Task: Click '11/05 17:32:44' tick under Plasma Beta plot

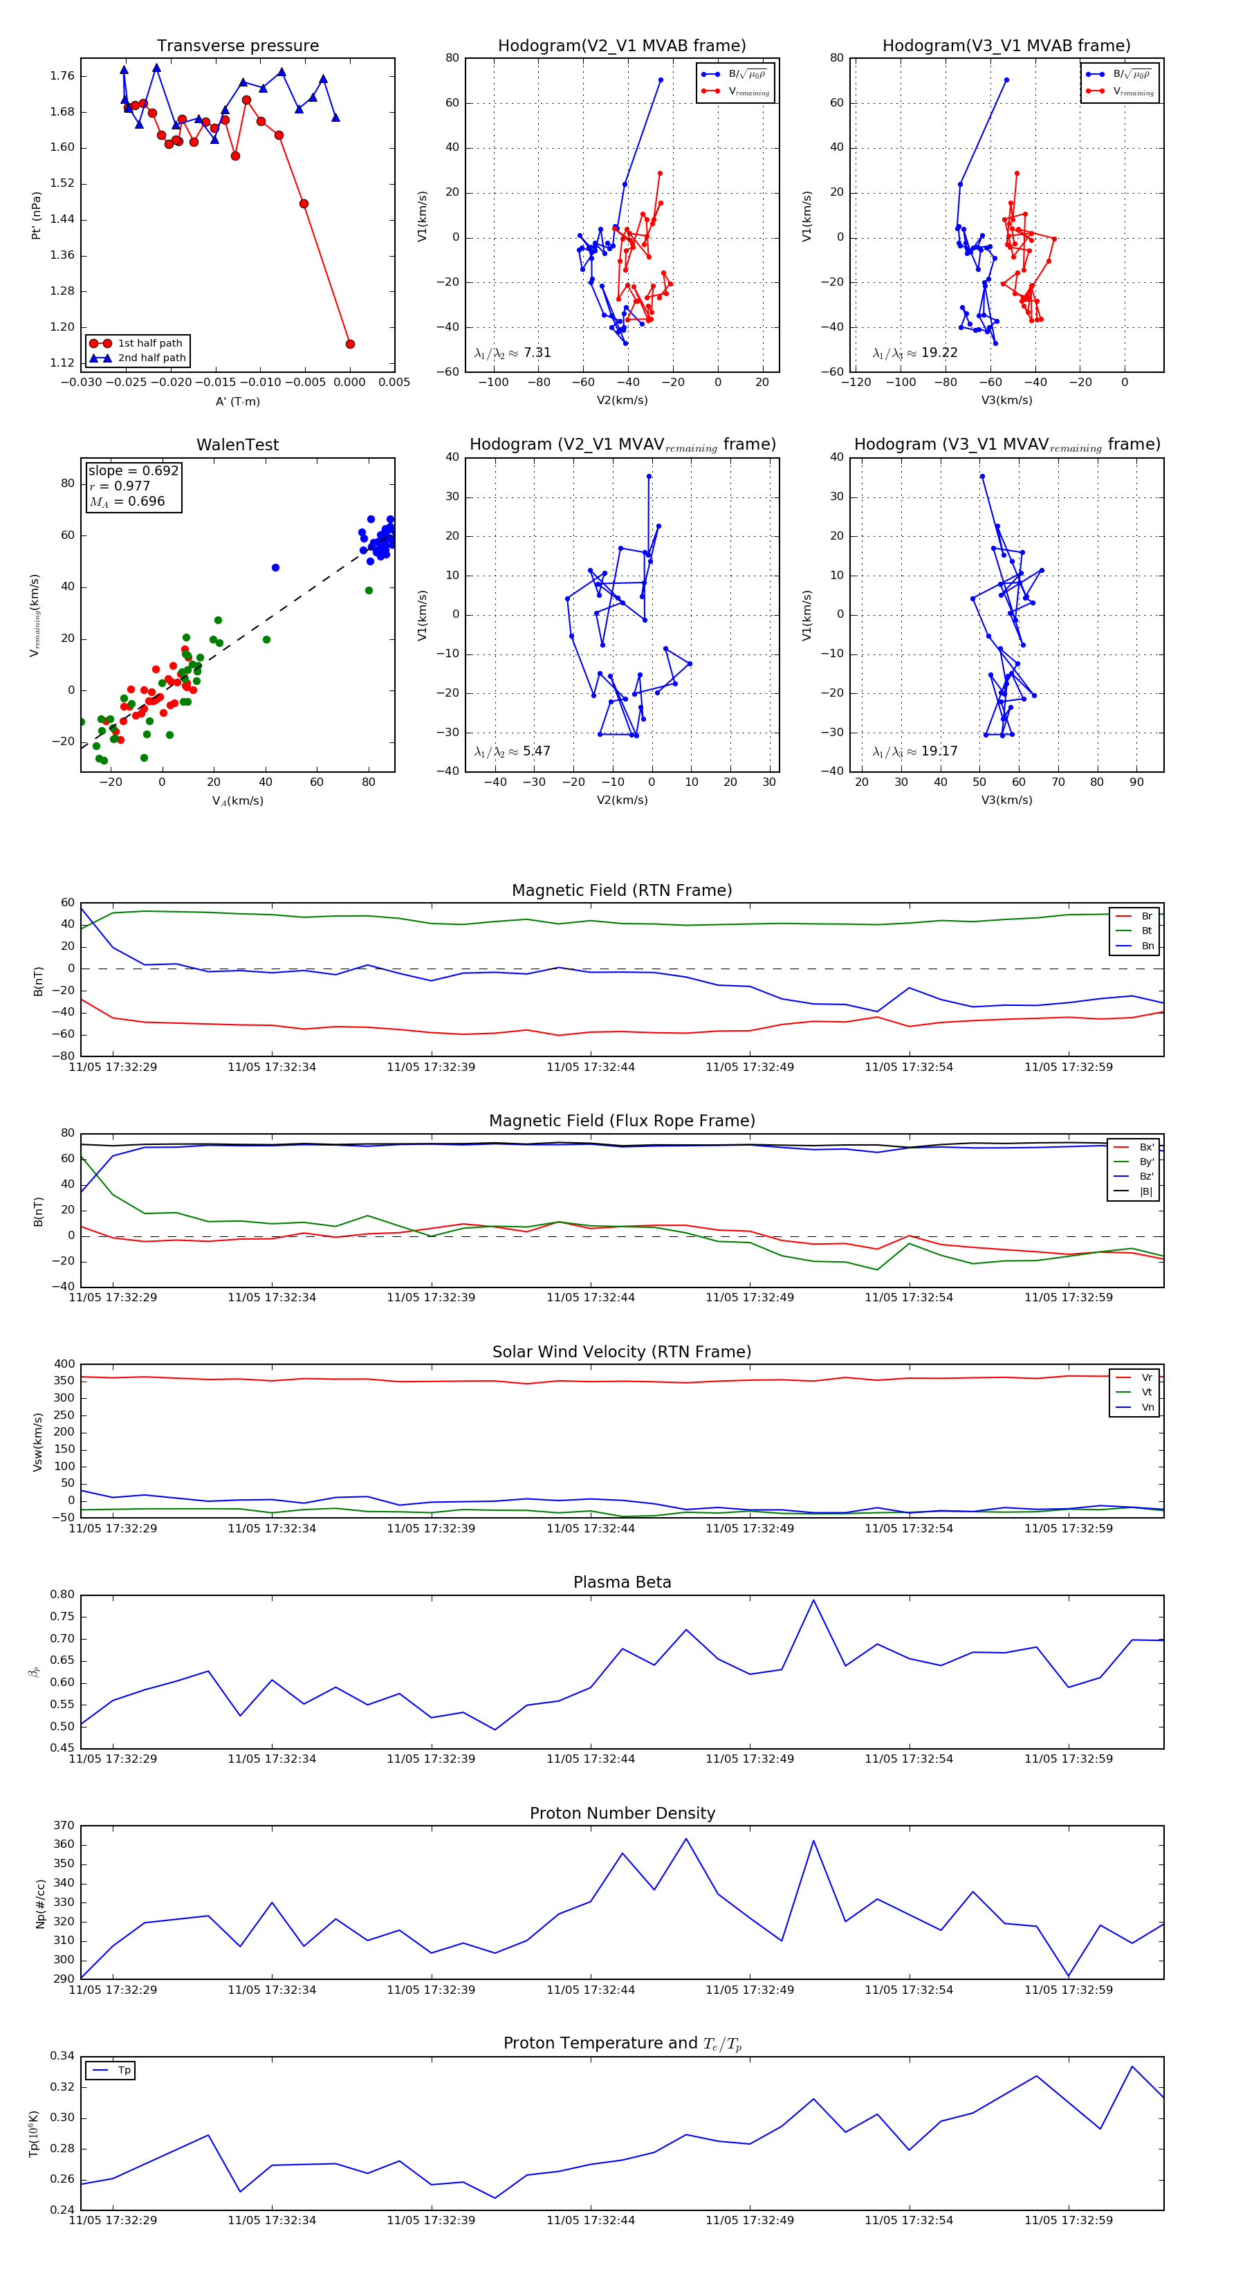Action: pyautogui.click(x=590, y=1759)
